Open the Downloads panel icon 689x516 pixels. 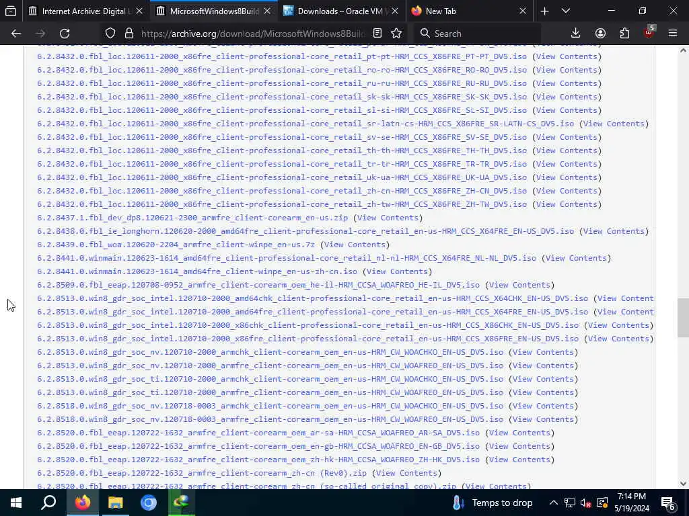[x=576, y=34]
